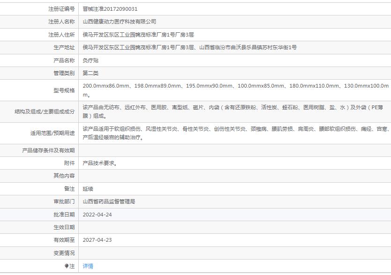Click the 附件 label
This screenshot has height=275, width=391.
tap(69, 163)
